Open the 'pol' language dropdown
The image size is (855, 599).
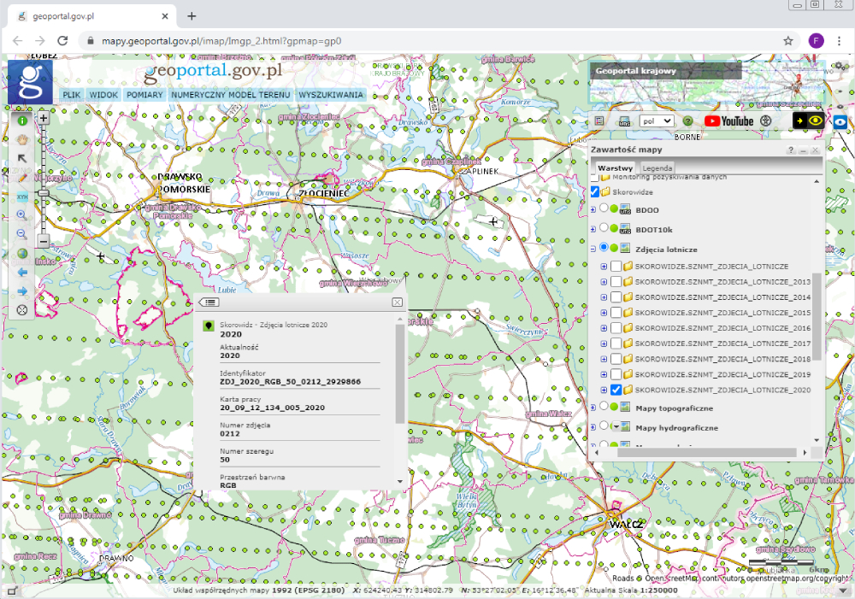[x=656, y=121]
